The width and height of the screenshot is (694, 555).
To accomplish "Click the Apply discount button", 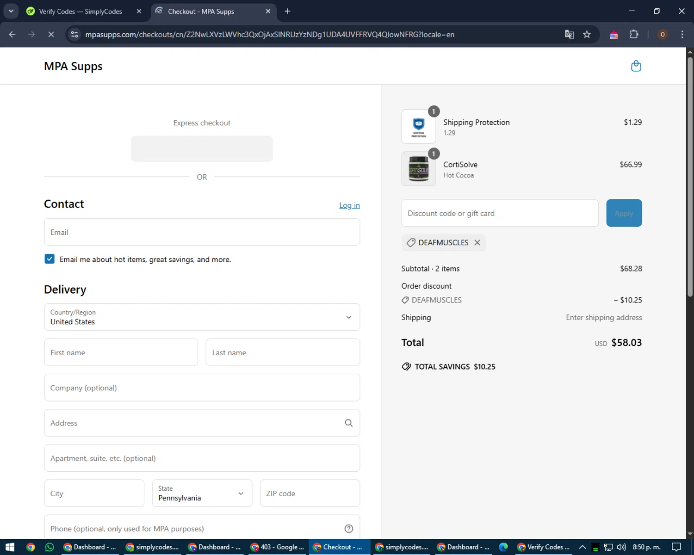I will coord(624,213).
